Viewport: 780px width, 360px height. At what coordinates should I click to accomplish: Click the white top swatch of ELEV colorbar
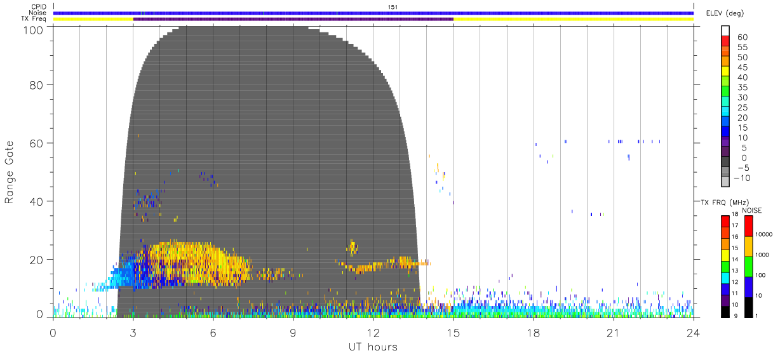point(725,30)
